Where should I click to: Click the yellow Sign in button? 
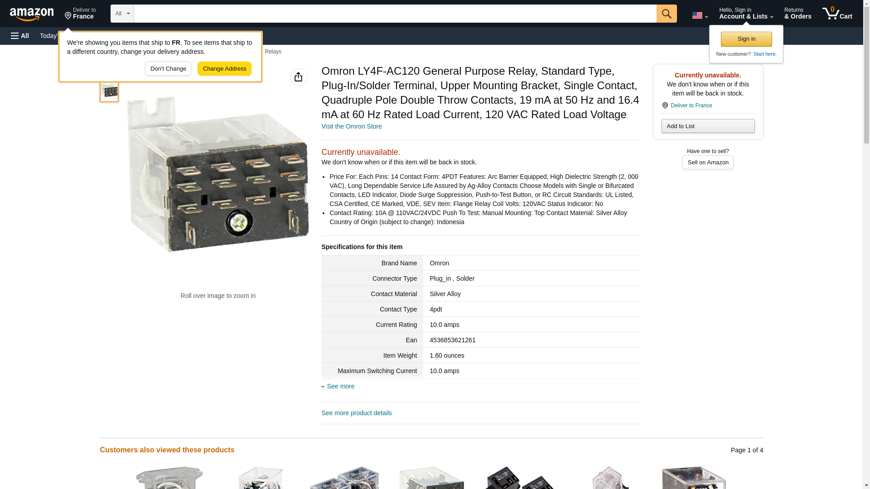pos(746,39)
